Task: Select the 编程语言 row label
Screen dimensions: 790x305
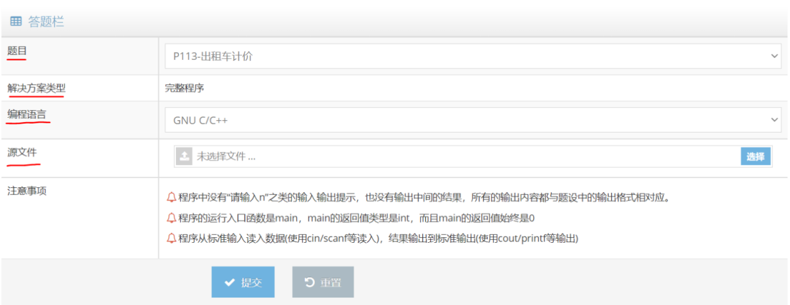Action: point(26,115)
